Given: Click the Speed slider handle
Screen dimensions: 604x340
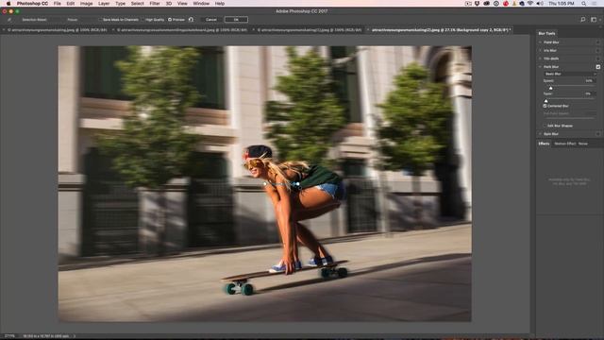Looking at the screenshot, I should (x=550, y=88).
